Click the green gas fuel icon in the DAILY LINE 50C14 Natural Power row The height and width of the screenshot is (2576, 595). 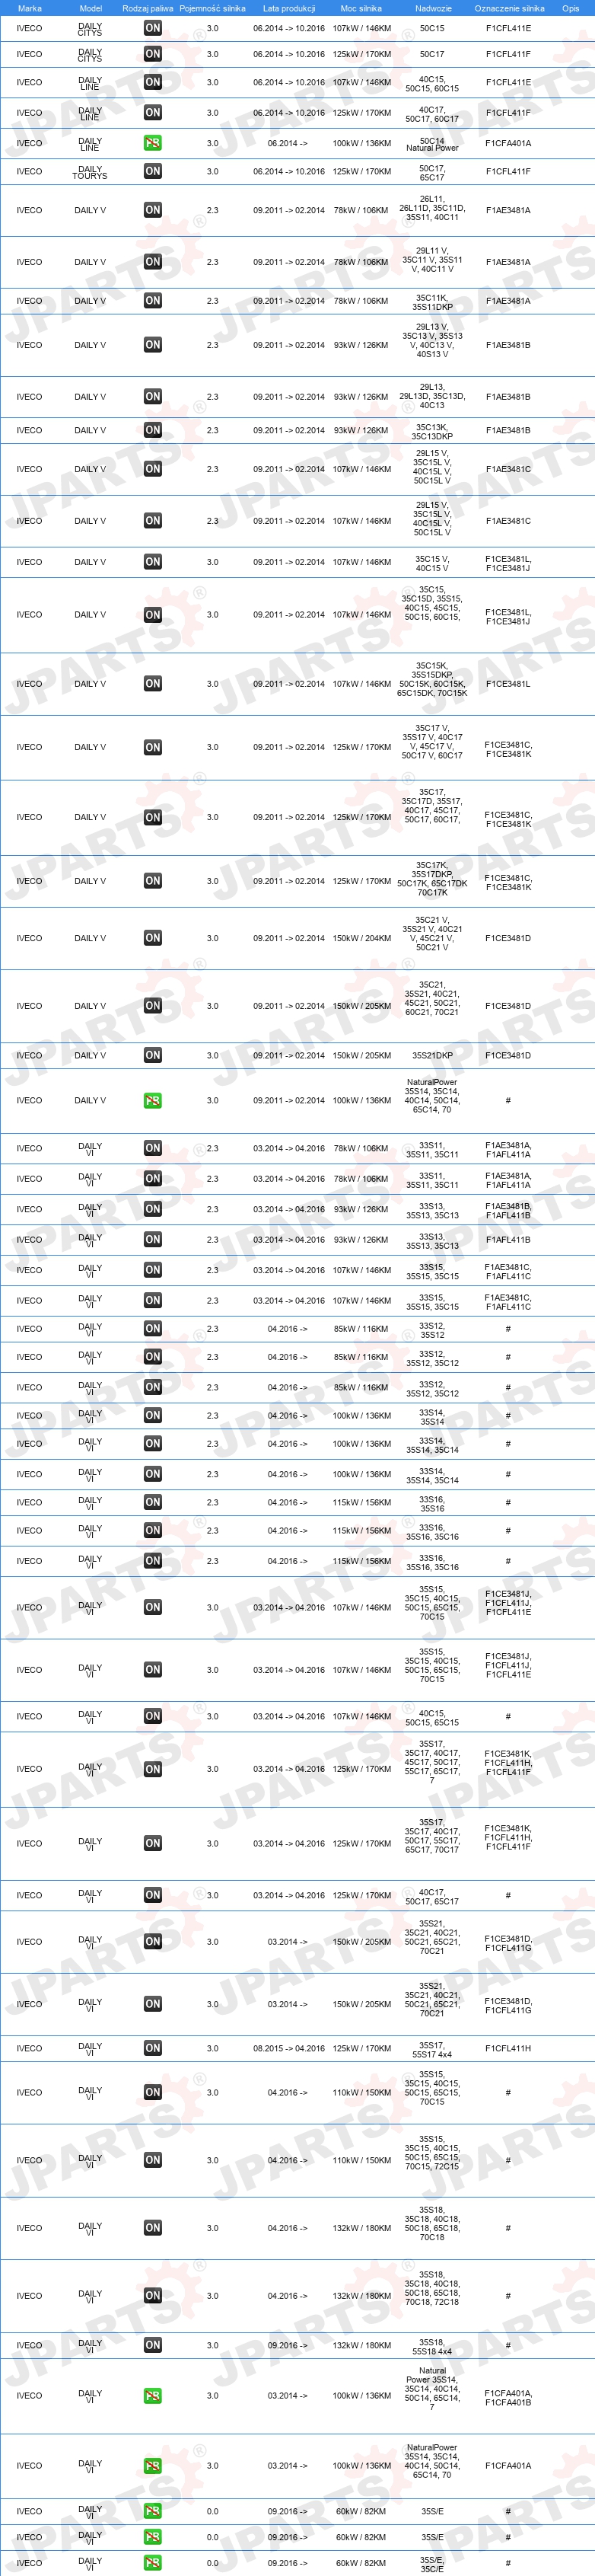(152, 143)
